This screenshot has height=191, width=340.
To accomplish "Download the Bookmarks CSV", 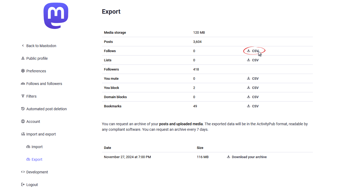I will [253, 106].
